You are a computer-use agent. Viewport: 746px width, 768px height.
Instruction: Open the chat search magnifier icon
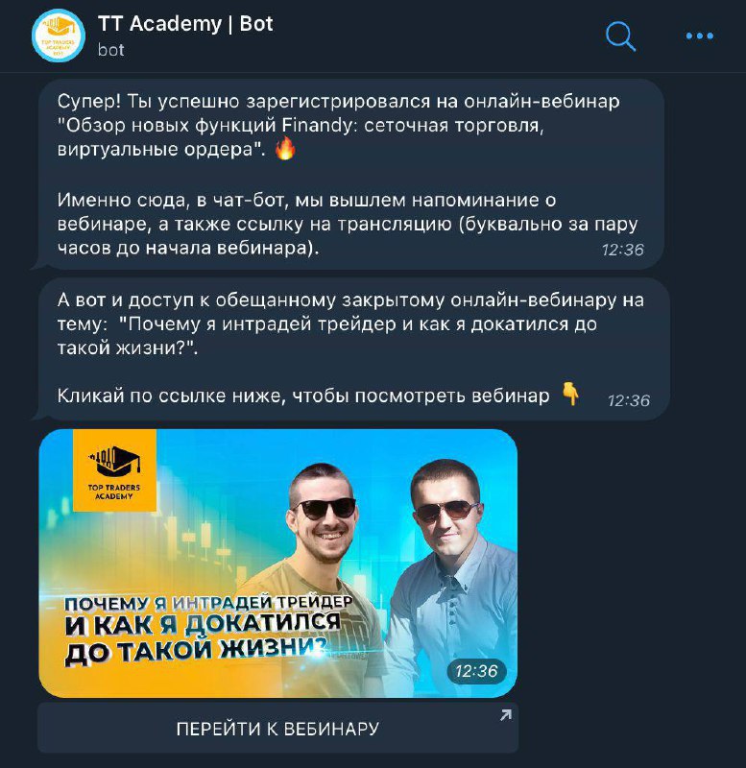tap(620, 36)
